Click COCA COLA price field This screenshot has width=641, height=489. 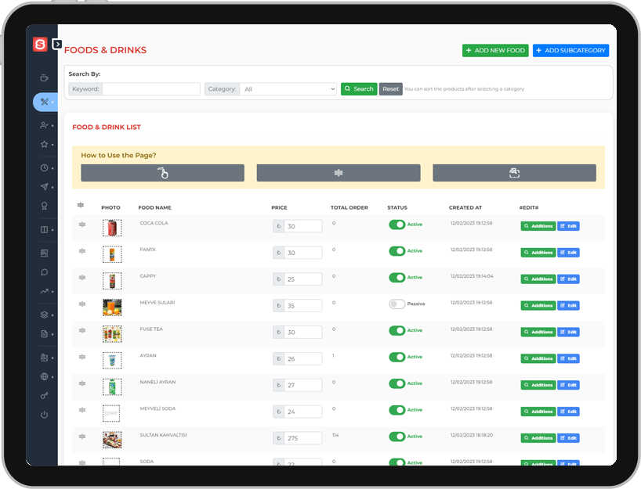[x=303, y=226]
